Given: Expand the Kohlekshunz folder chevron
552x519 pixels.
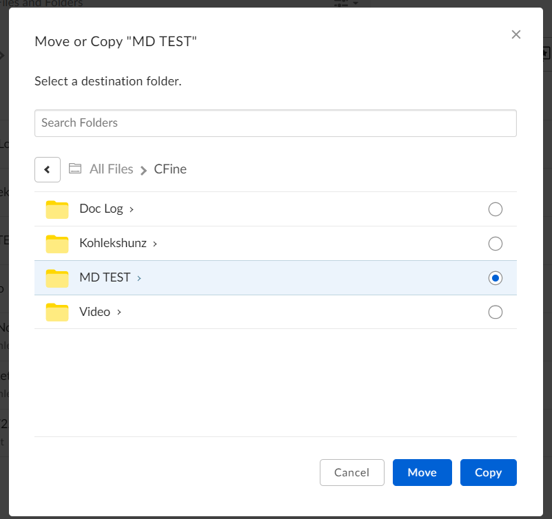Looking at the screenshot, I should tap(155, 244).
